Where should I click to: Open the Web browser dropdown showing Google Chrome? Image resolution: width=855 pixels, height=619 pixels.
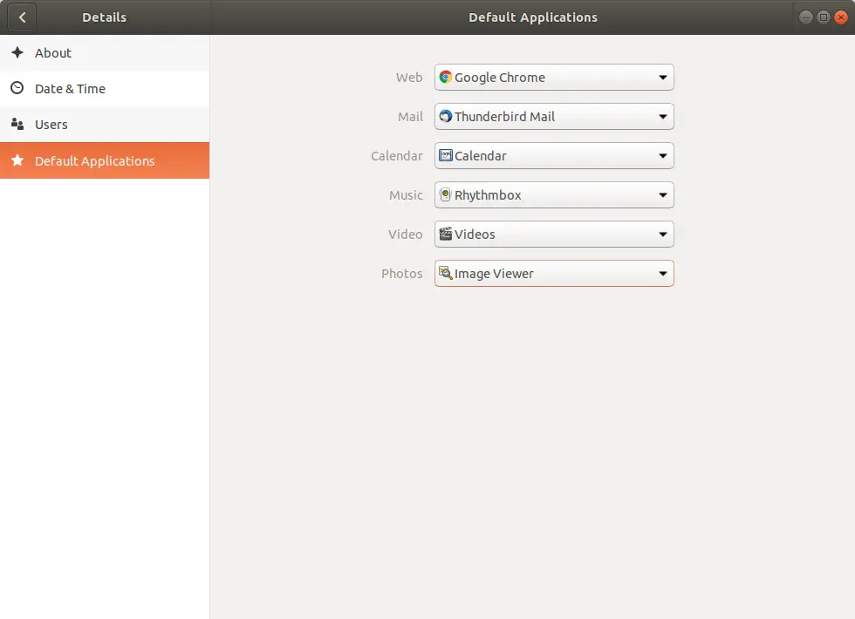pyautogui.click(x=554, y=78)
